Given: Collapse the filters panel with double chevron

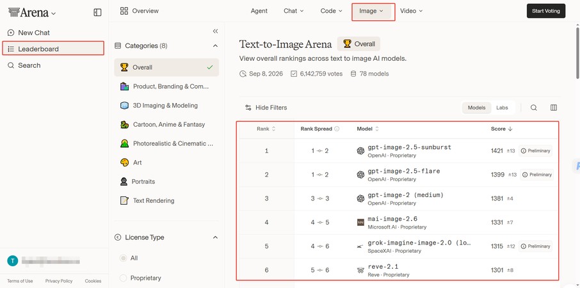Looking at the screenshot, I should (215, 31).
